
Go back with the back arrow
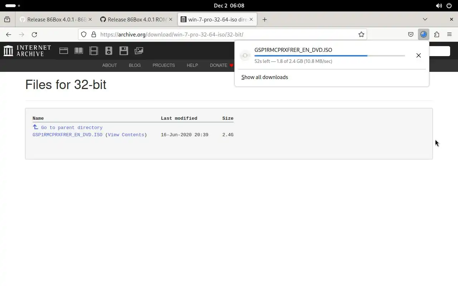(x=9, y=35)
